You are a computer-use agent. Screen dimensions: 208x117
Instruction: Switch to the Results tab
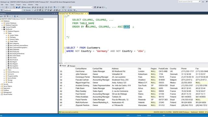coord(63,66)
